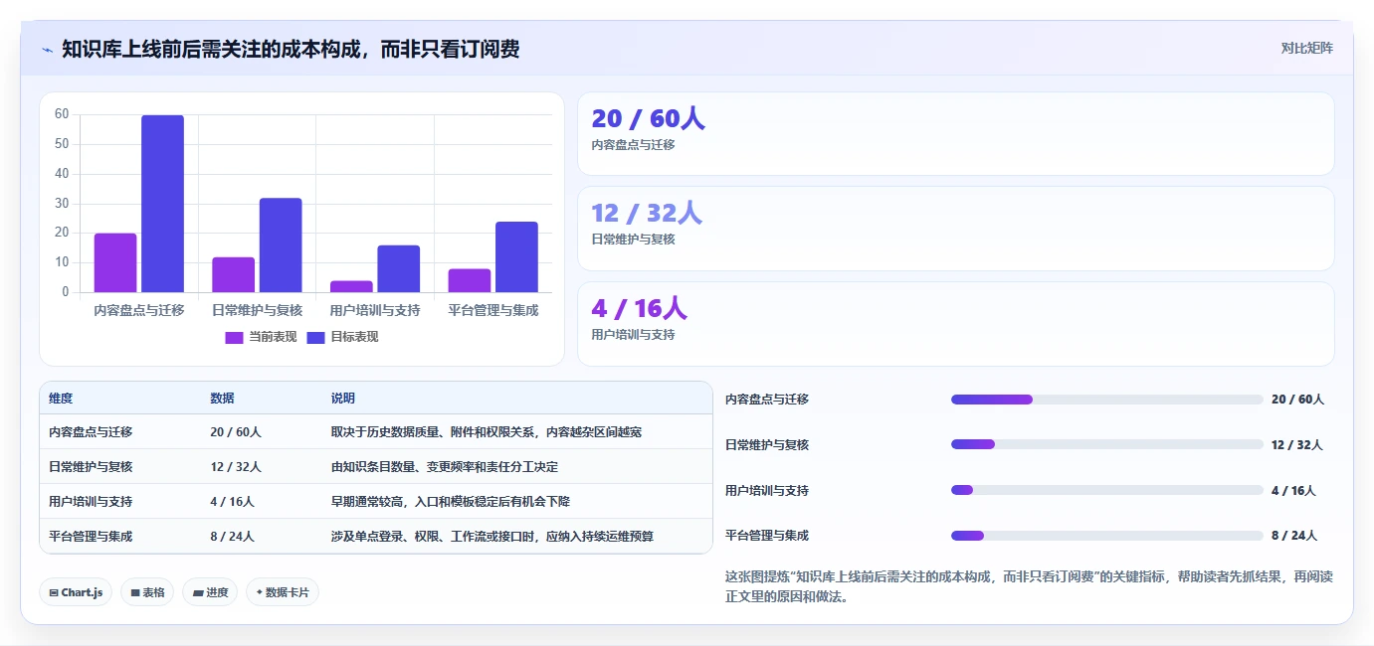The height and width of the screenshot is (646, 1374).
Task: Open the 4 / 16人 data card
Action: pyautogui.click(x=955, y=324)
